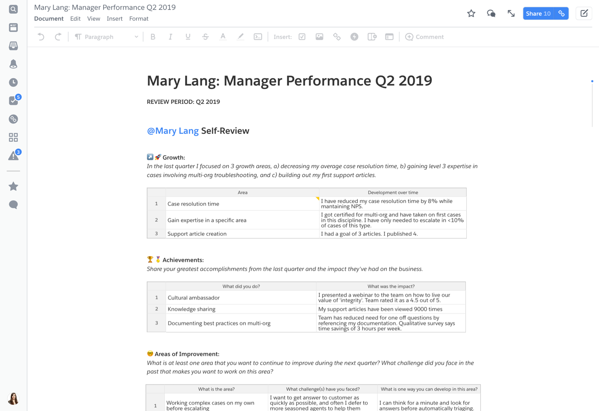This screenshot has height=411, width=599.
Task: Toggle italic formatting
Action: tap(170, 37)
